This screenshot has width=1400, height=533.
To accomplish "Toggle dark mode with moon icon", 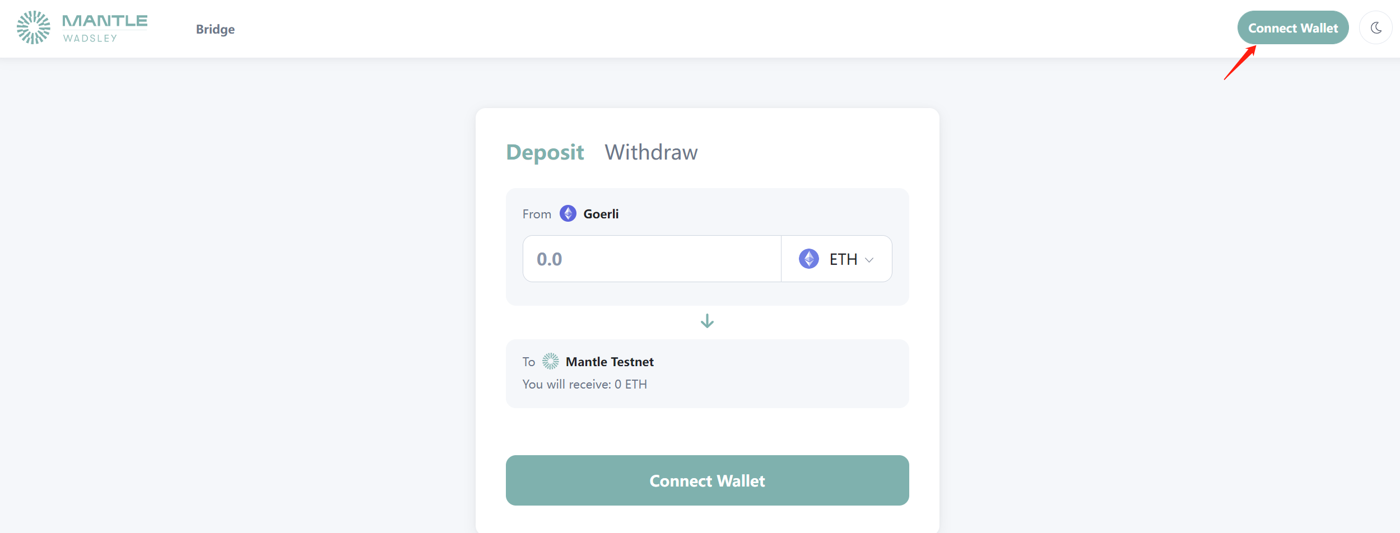I will pos(1375,27).
